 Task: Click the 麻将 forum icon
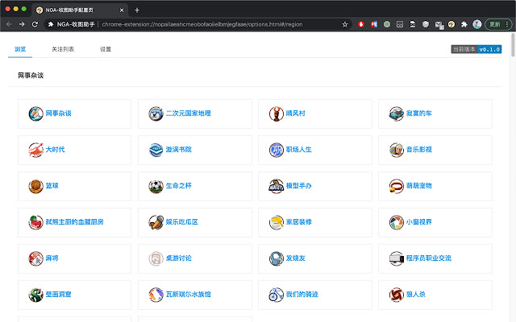[35, 258]
